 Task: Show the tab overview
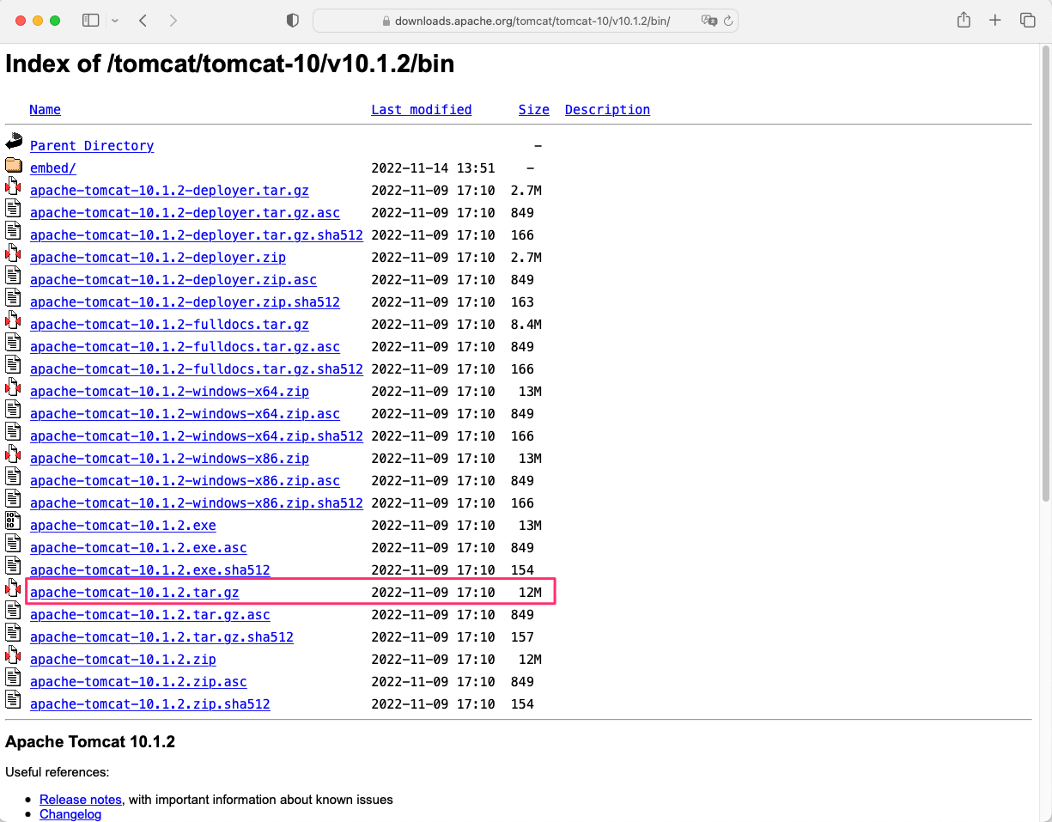click(1027, 21)
